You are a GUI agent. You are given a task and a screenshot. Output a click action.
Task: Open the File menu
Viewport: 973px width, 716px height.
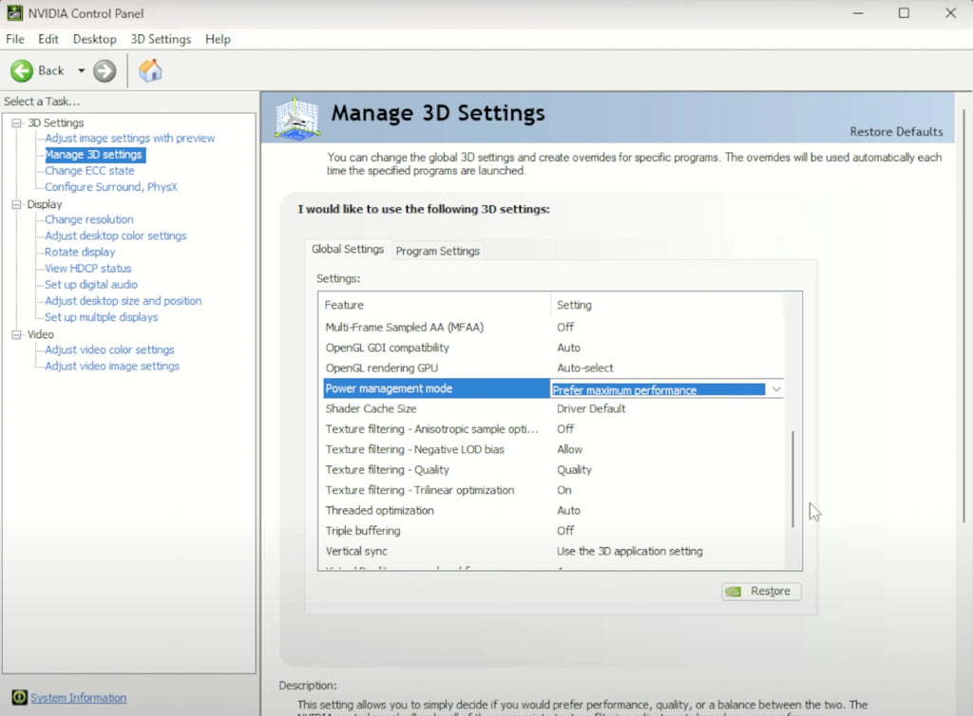pos(15,39)
